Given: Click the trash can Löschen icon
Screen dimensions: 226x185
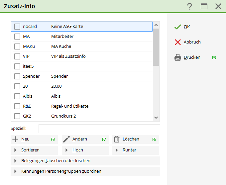Looking at the screenshot, I should [x=117, y=139].
